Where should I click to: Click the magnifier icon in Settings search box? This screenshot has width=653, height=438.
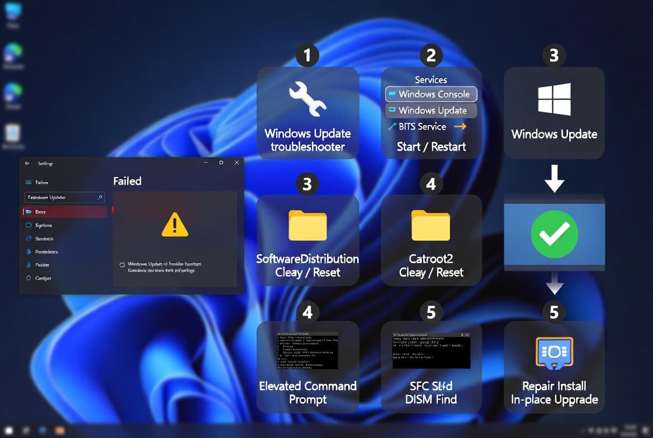pyautogui.click(x=100, y=197)
